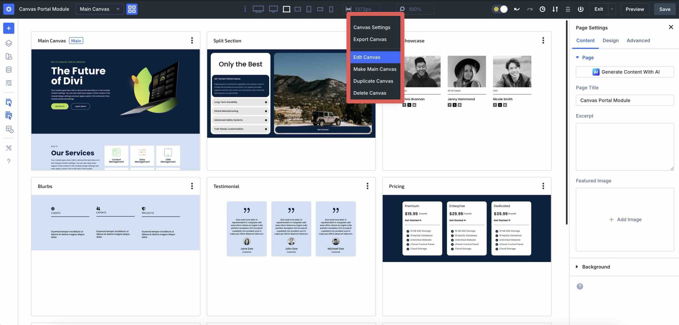
Task: Collapse the Page section triangle
Action: pyautogui.click(x=577, y=57)
